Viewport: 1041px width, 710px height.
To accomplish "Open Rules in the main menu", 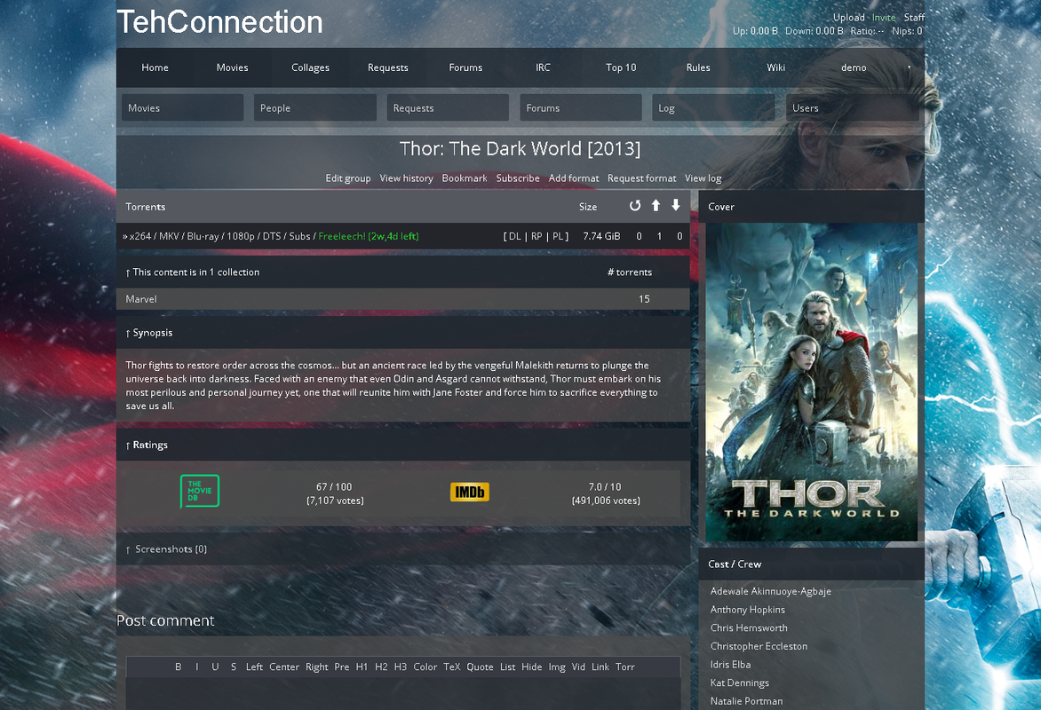I will (698, 67).
